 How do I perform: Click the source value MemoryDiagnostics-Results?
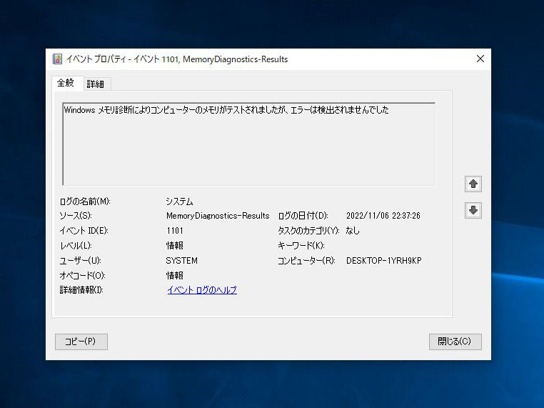tap(218, 216)
